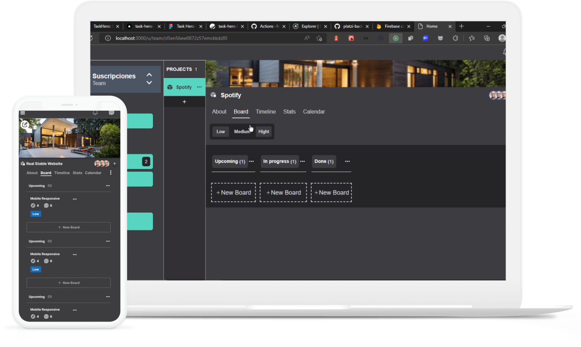Open the chat bubble icon on phone
This screenshot has width=581, height=347.
pyautogui.click(x=111, y=112)
